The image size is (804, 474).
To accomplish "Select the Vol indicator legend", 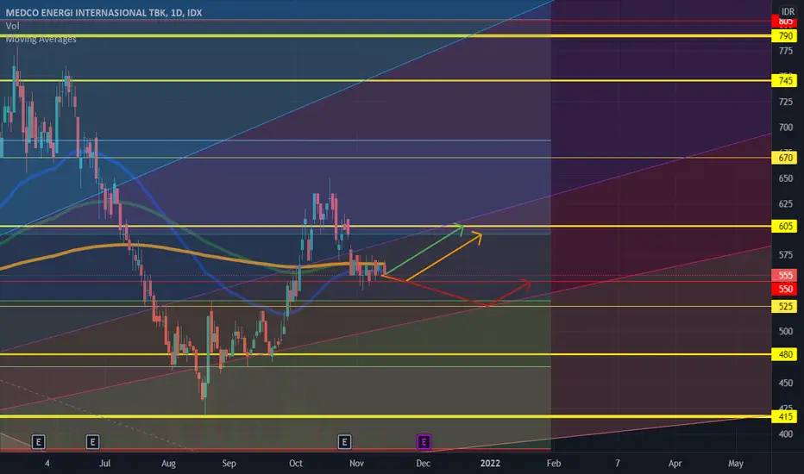I will pyautogui.click(x=13, y=26).
